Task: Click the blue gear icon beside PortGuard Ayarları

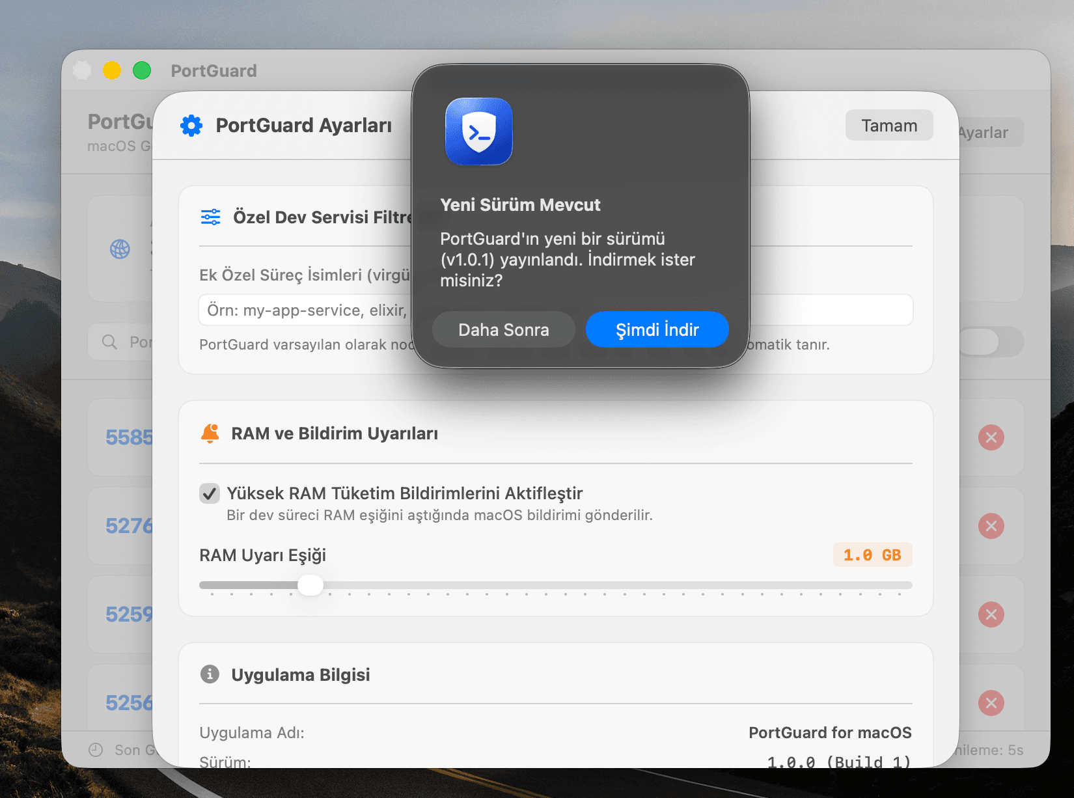Action: [x=191, y=125]
